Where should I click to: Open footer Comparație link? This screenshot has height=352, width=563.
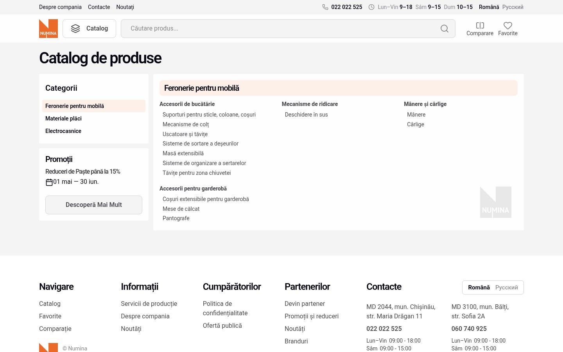[55, 329]
